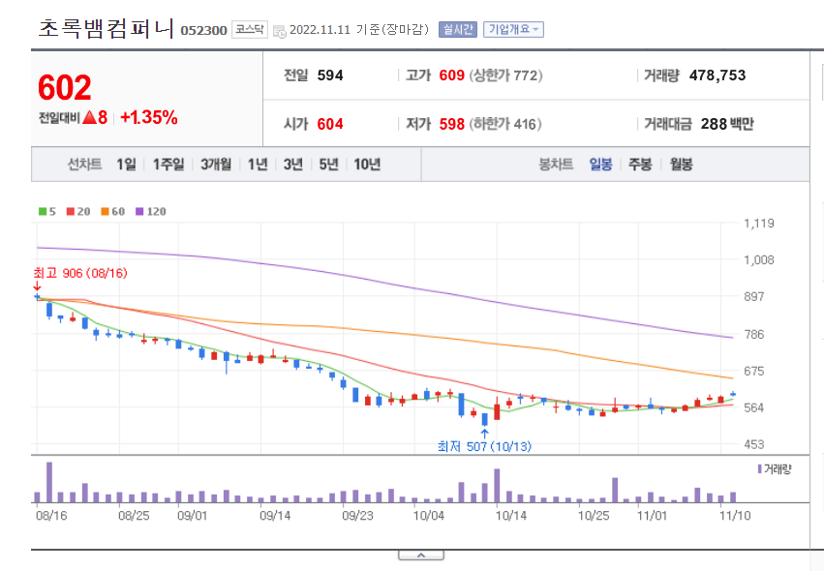Image resolution: width=824 pixels, height=571 pixels.
Task: Click the 09/14 date axis label
Action: point(275,515)
